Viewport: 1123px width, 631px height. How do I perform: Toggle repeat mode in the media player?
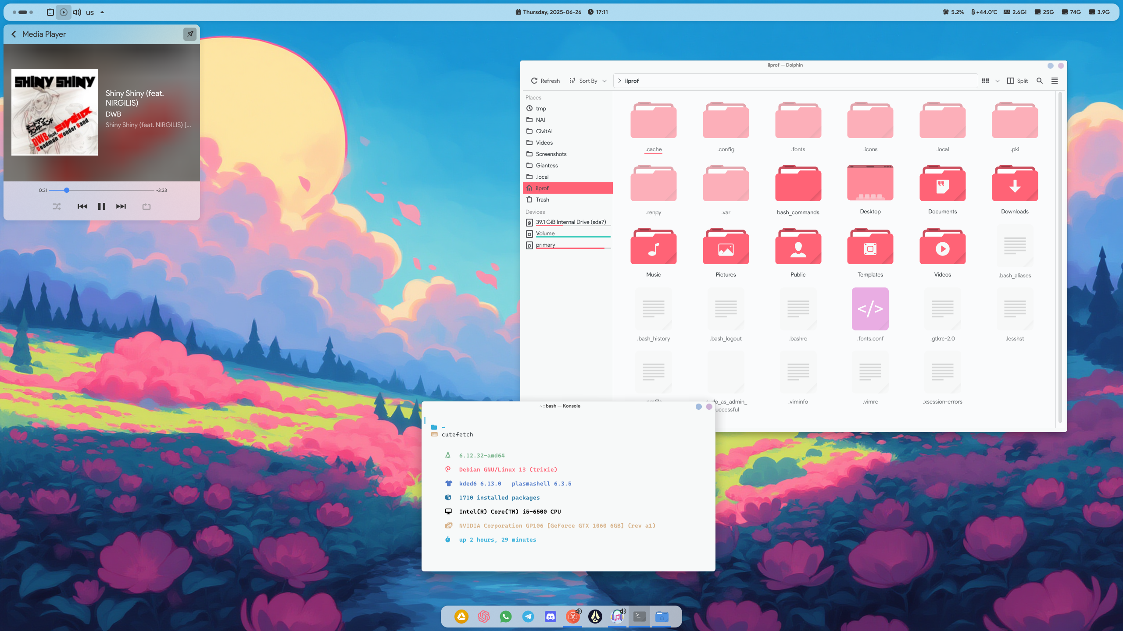tap(147, 206)
